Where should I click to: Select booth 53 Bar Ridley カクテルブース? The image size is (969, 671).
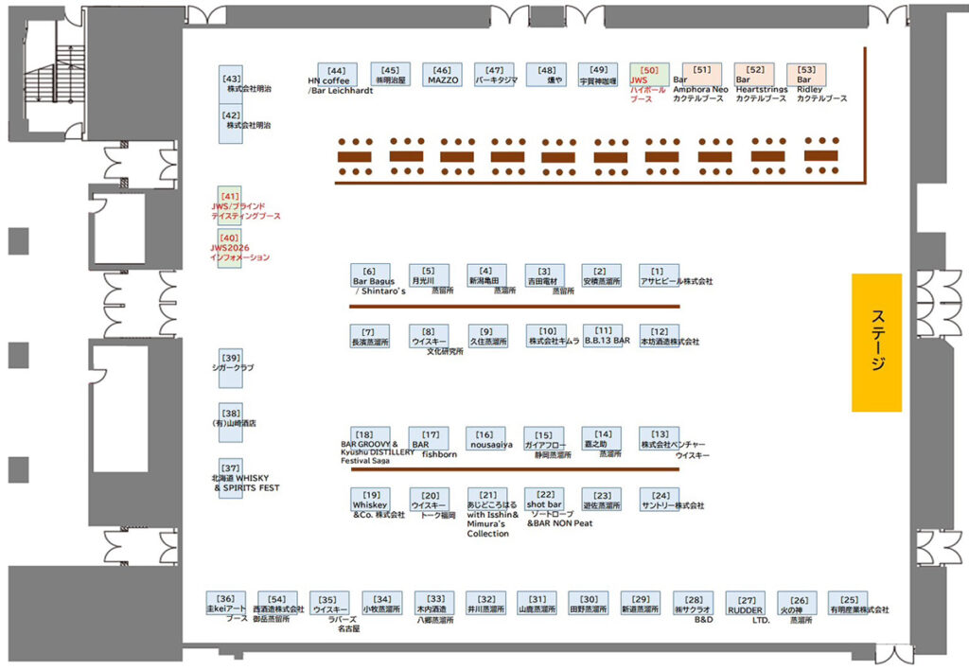806,76
